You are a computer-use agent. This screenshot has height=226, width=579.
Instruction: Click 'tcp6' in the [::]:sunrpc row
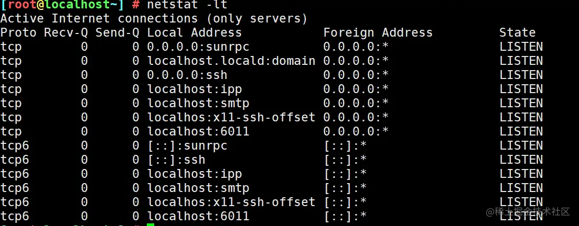(x=15, y=146)
